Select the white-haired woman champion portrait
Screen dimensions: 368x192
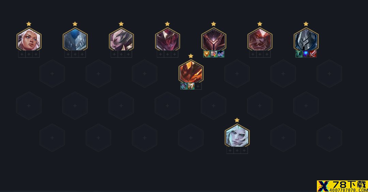coord(29,39)
